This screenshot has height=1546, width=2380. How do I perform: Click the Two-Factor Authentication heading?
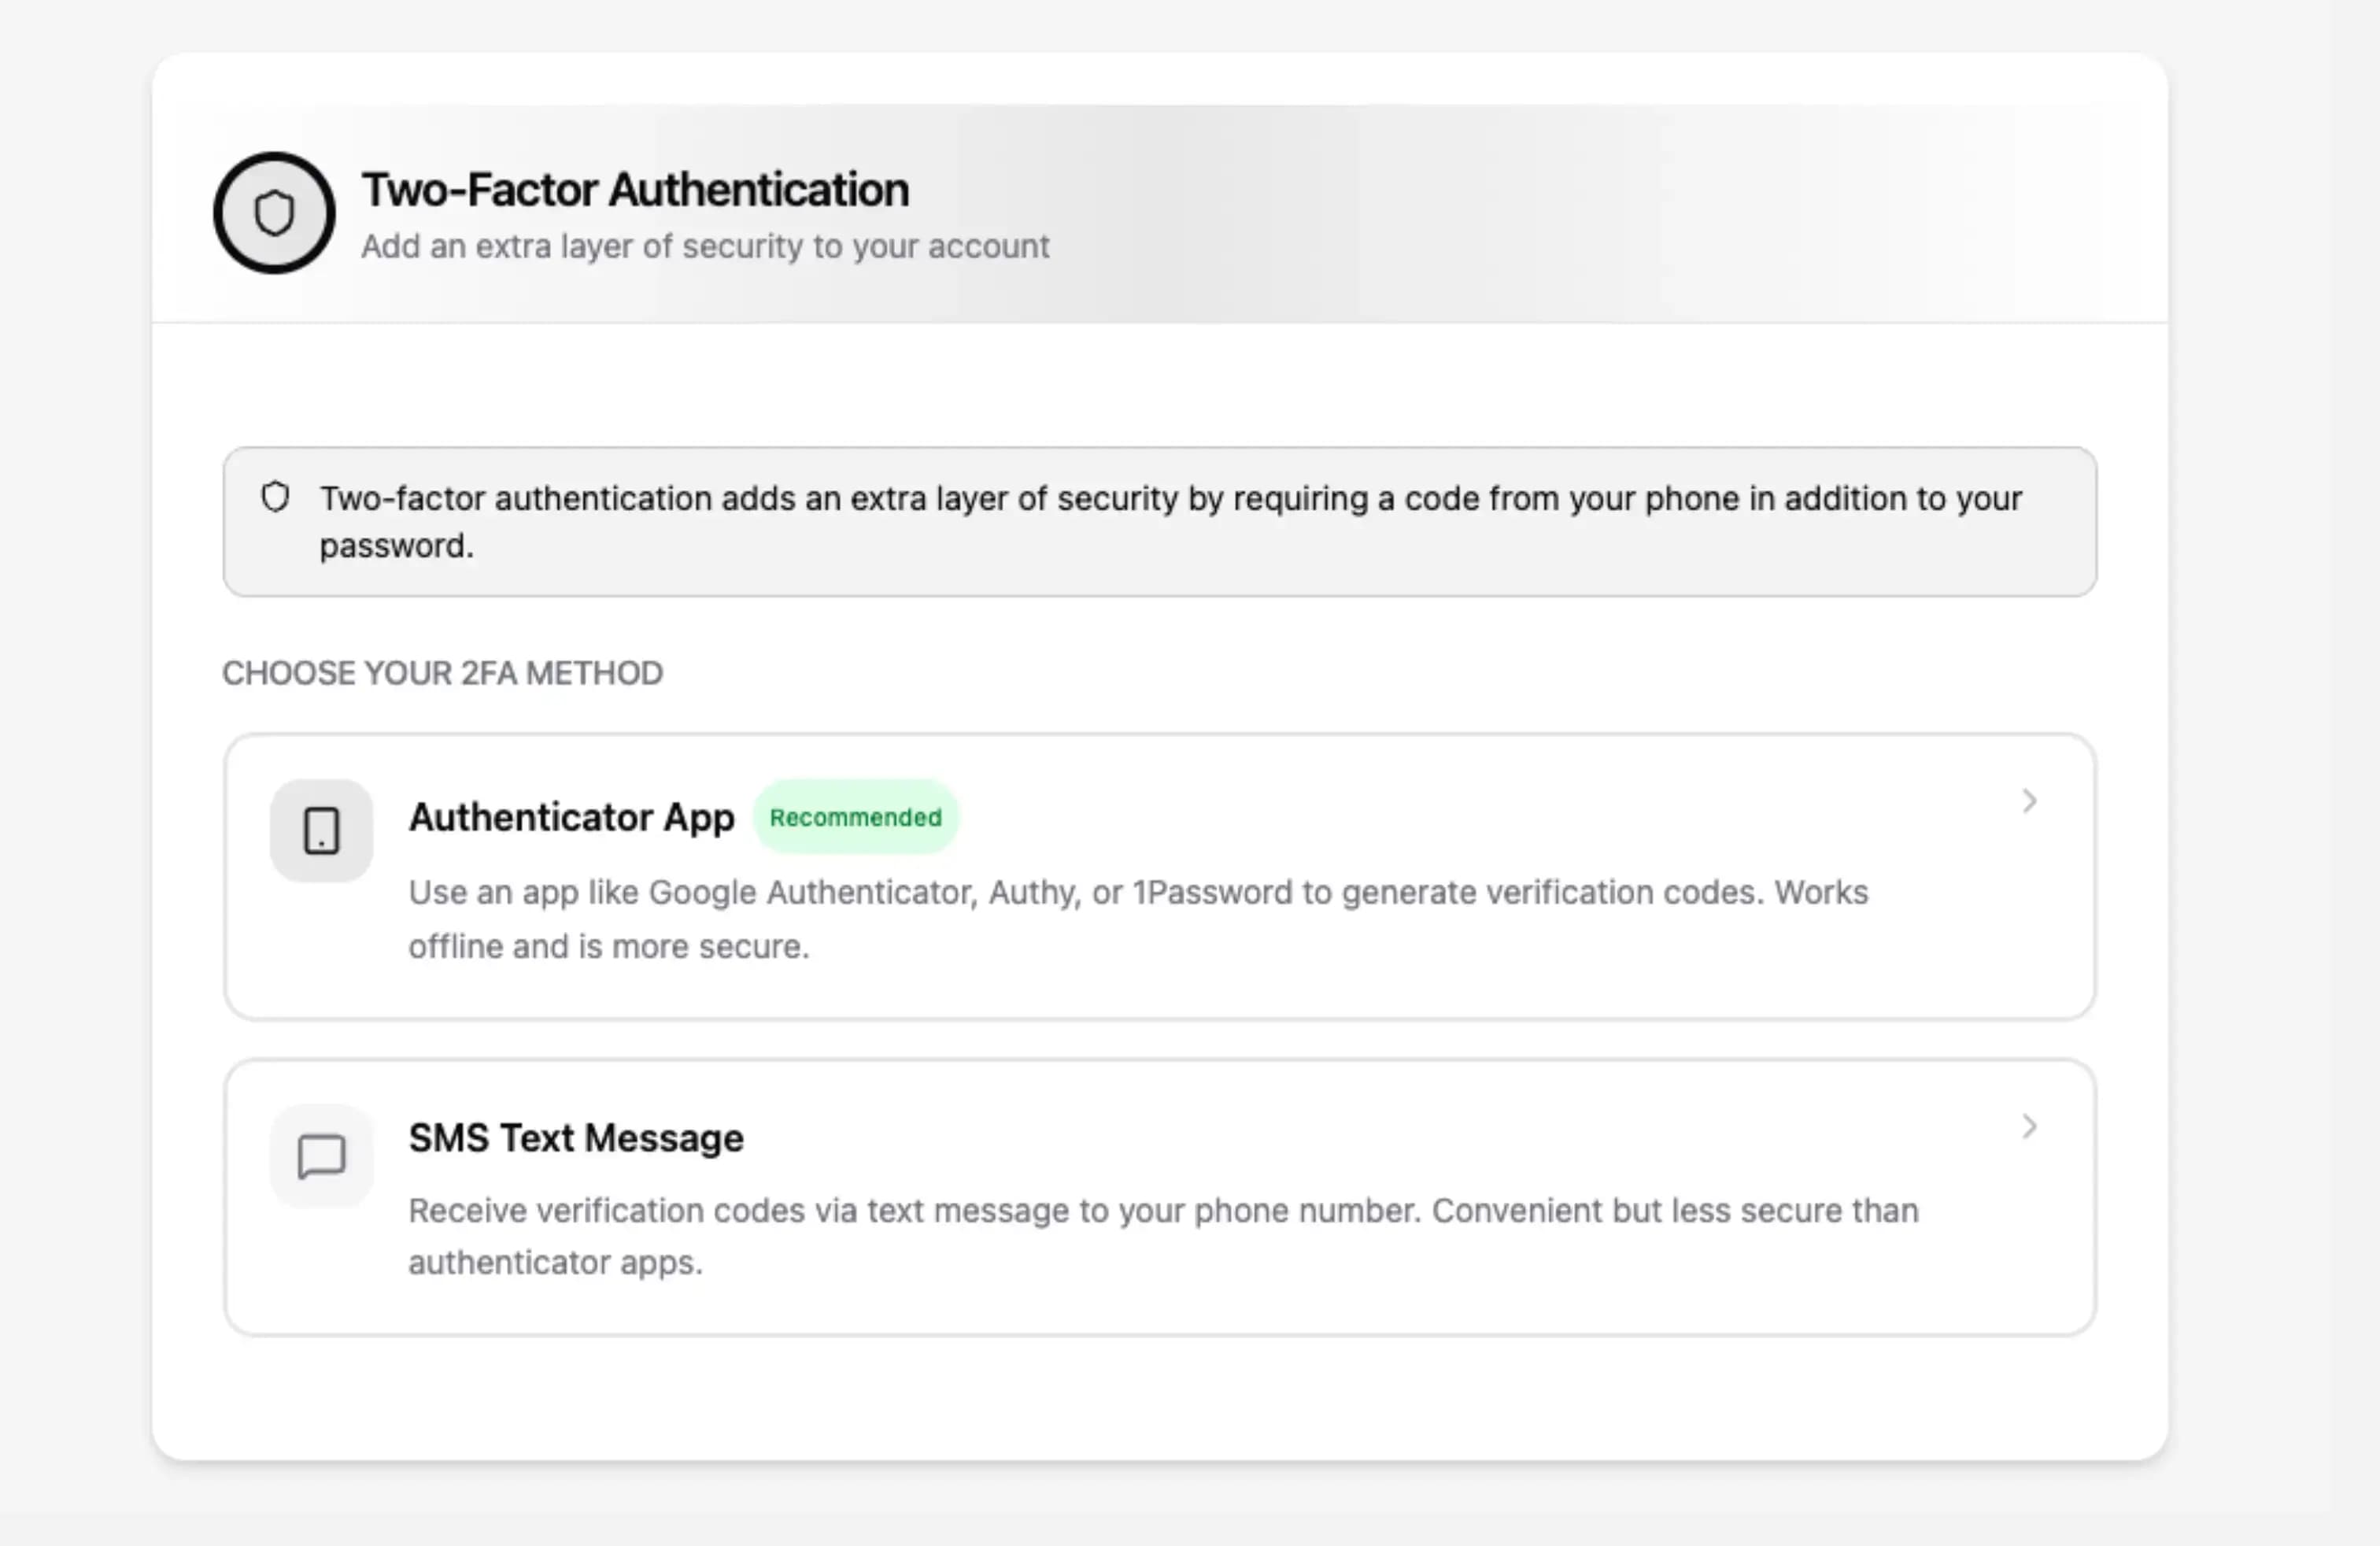(634, 188)
